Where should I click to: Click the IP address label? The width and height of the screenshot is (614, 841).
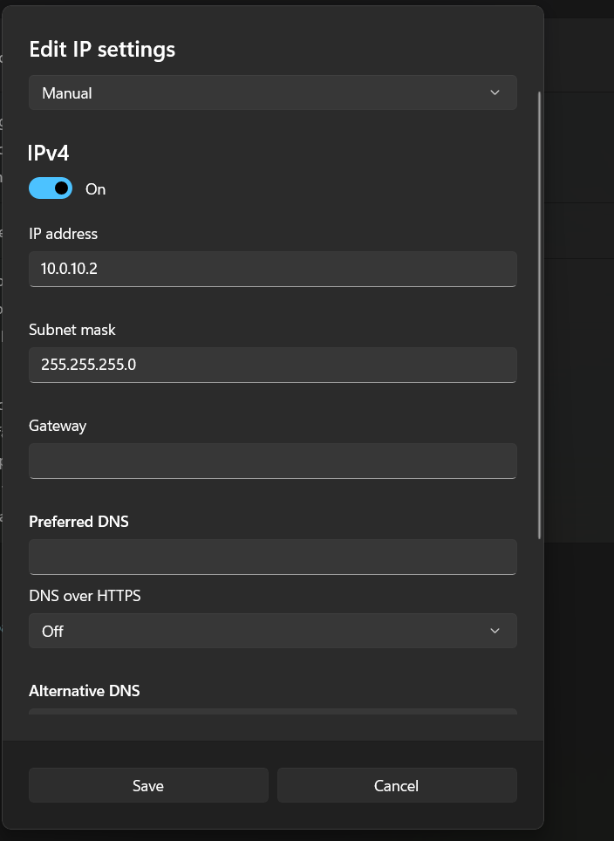pos(64,234)
